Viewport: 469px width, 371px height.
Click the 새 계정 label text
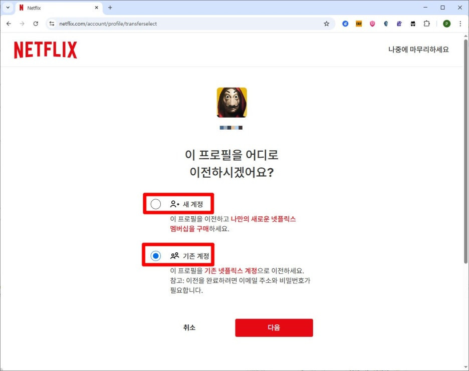(x=193, y=204)
